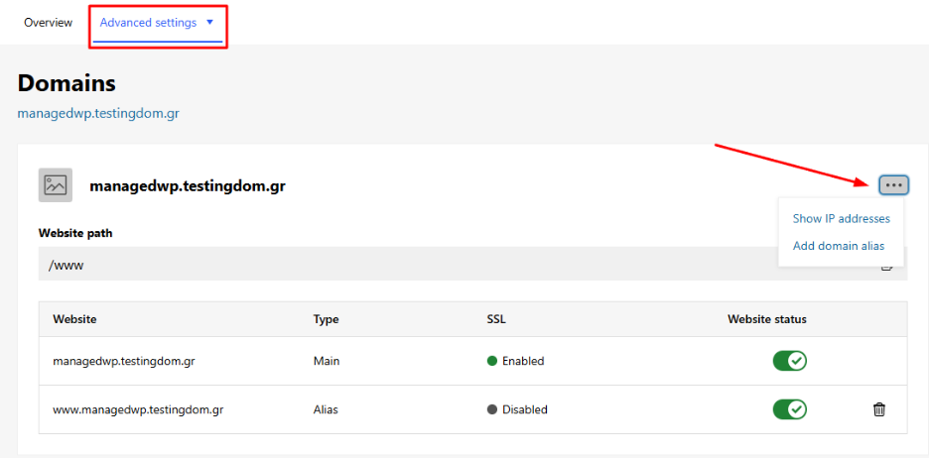Choose Add domain alias from the menu
This screenshot has width=929, height=458.
point(839,246)
